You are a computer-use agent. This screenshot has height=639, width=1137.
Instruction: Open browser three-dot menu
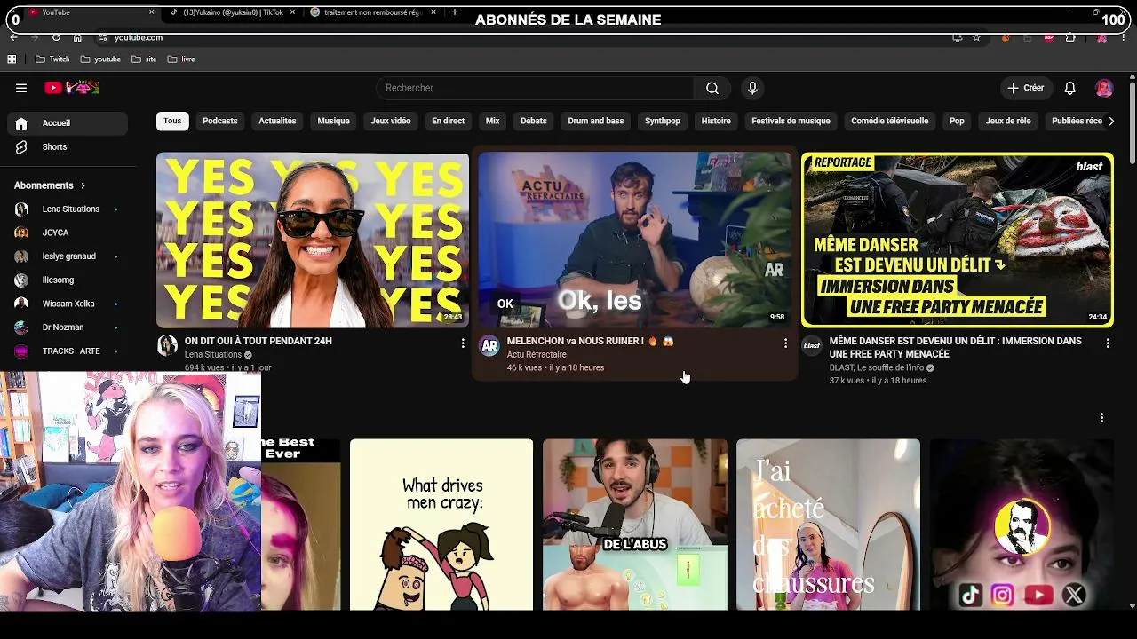point(1125,37)
